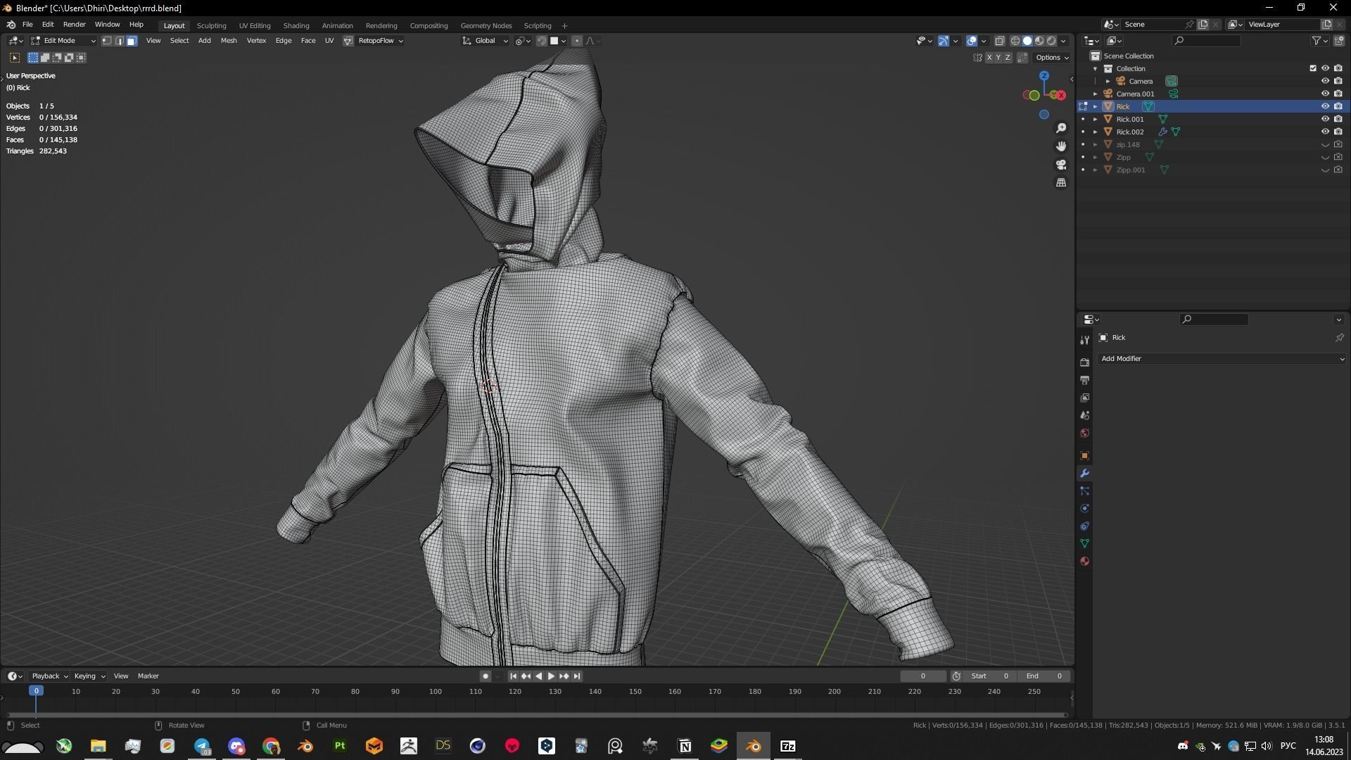Open the Object properties tab

click(1084, 455)
